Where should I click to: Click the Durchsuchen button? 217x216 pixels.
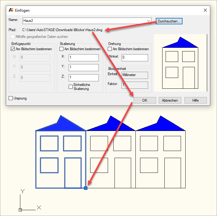[x=170, y=21]
